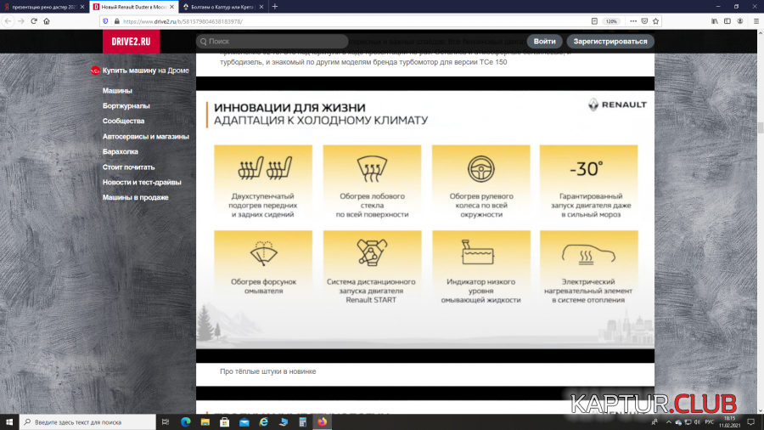This screenshot has width=764, height=430.
Task: Open 'Новости и тест-драйвы' sidebar item
Action: [x=142, y=183]
